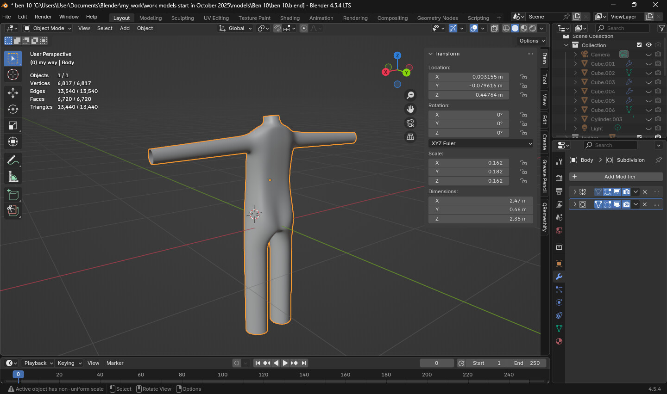Click the Add Modifier button
Screen dimensions: 667x394
click(616, 177)
